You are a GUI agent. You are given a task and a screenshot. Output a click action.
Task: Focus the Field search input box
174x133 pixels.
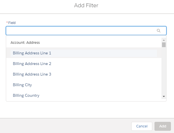[86, 31]
